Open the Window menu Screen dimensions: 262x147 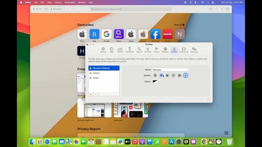click(x=82, y=2)
